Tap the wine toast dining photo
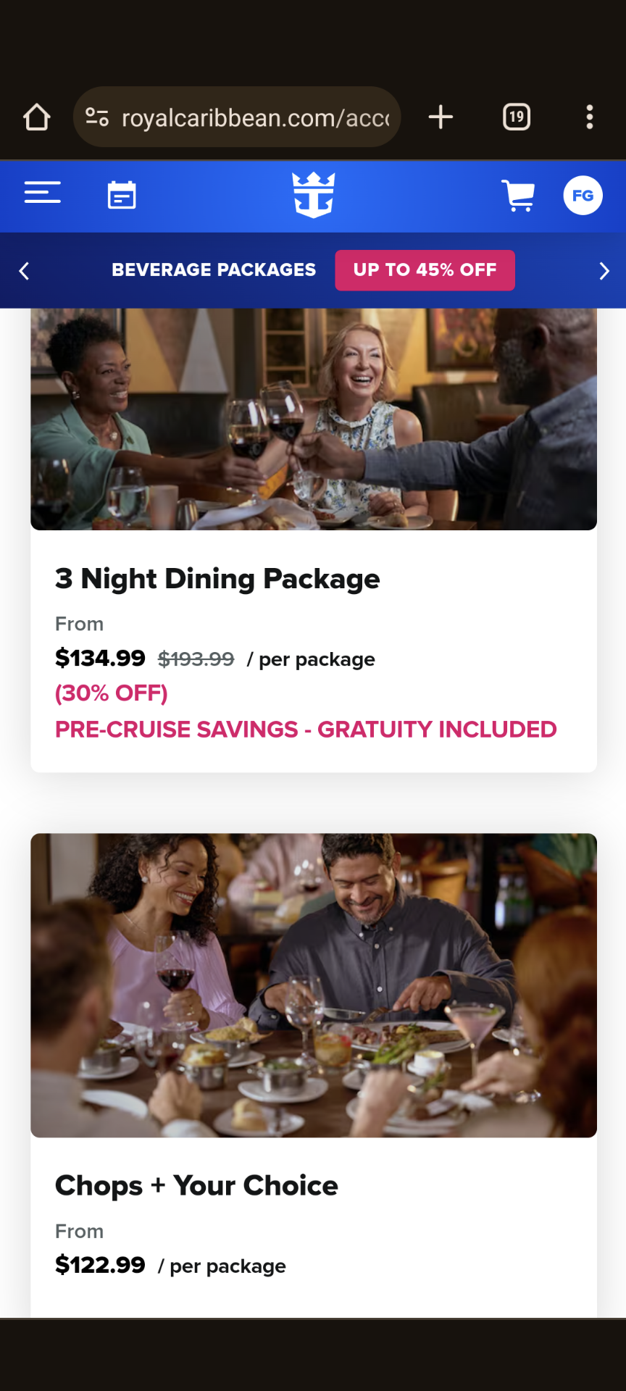This screenshot has height=1391, width=626. [x=314, y=419]
